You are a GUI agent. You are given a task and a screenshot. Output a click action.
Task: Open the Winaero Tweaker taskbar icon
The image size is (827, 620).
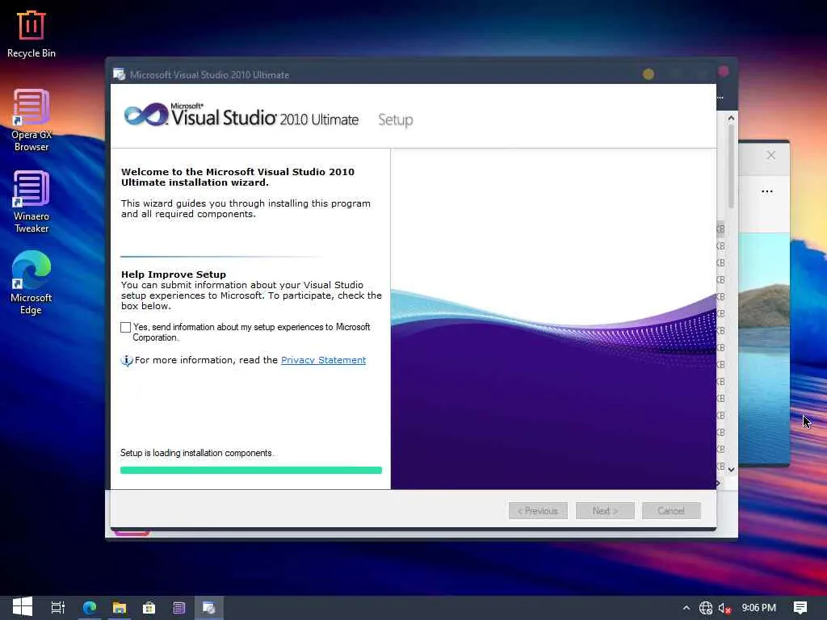click(178, 608)
